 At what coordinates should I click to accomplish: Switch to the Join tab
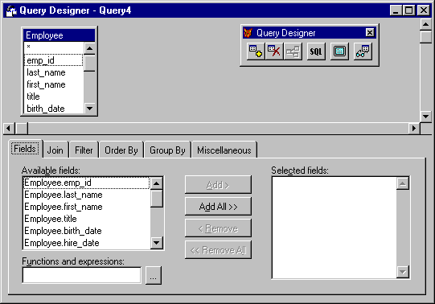tap(55, 150)
